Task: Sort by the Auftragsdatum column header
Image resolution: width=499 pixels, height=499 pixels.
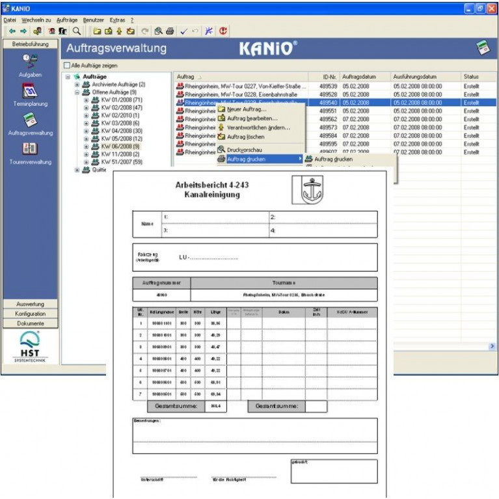Action: (365, 77)
